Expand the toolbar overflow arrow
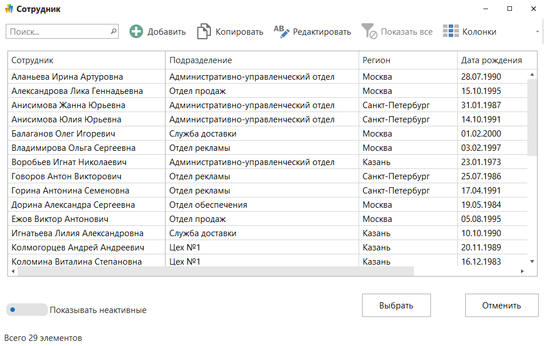 [537, 32]
